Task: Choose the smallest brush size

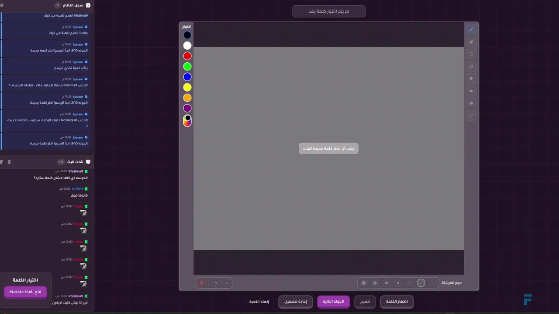Action: (432, 283)
